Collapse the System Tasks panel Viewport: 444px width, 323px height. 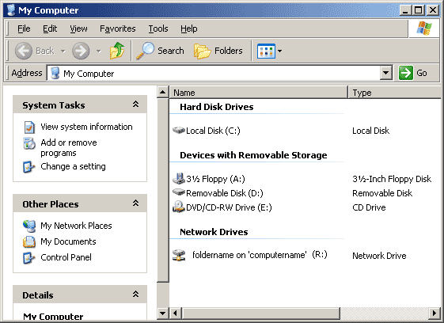coord(136,104)
